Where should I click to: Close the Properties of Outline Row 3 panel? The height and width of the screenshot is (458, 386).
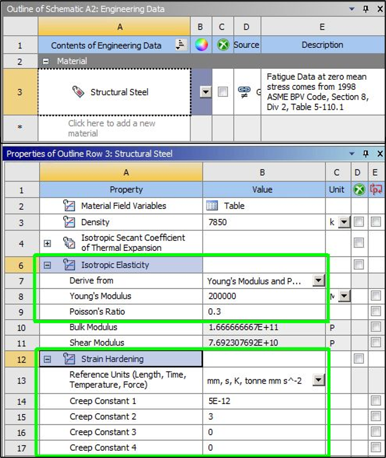380,154
